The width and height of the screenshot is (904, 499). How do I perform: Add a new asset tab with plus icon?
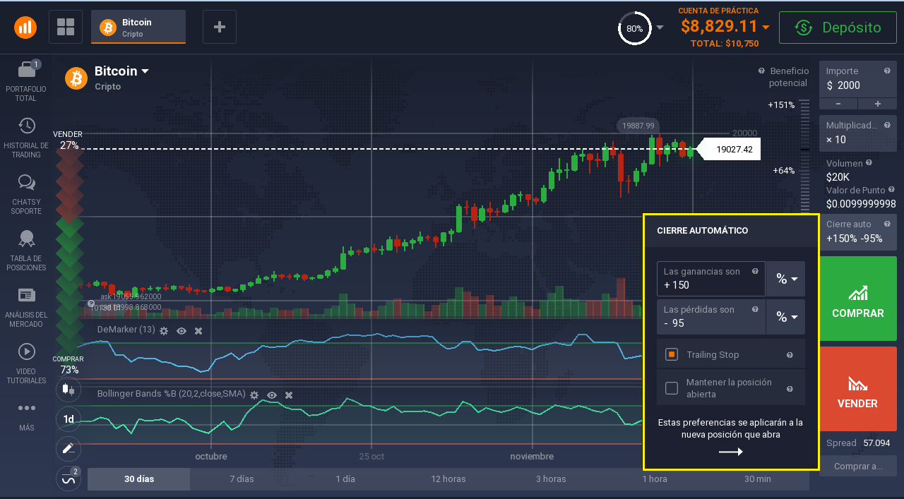pos(220,28)
